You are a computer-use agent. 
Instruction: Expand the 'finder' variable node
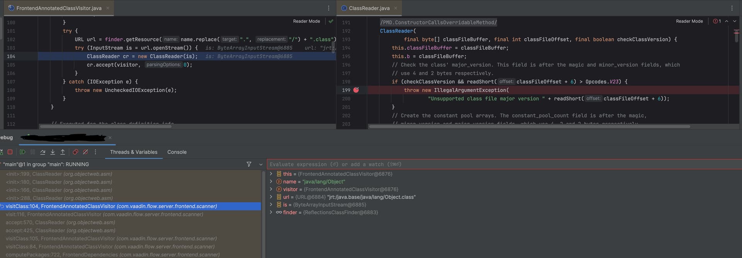(x=271, y=212)
